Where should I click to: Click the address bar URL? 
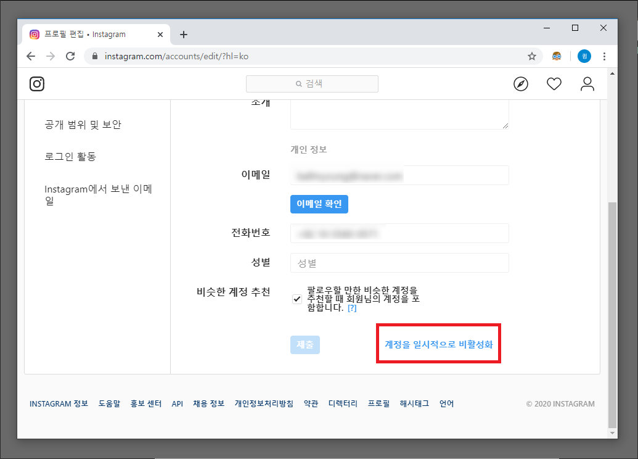click(176, 56)
